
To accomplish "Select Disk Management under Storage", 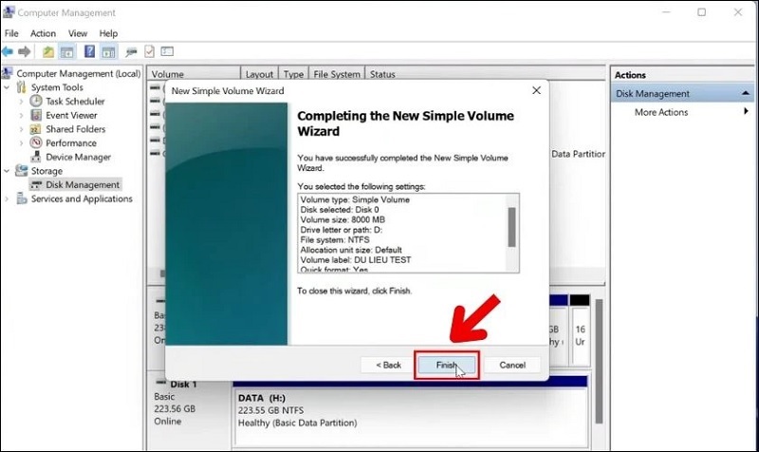I will click(82, 185).
